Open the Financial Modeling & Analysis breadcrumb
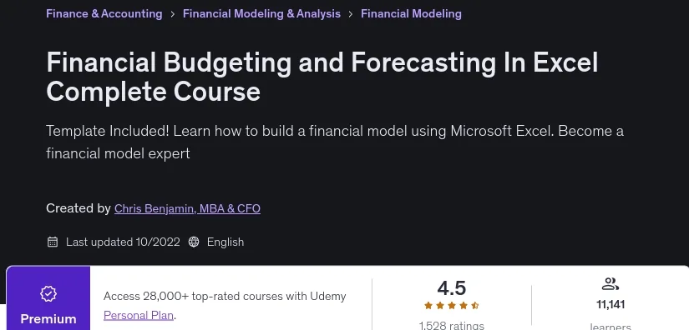 coord(261,13)
